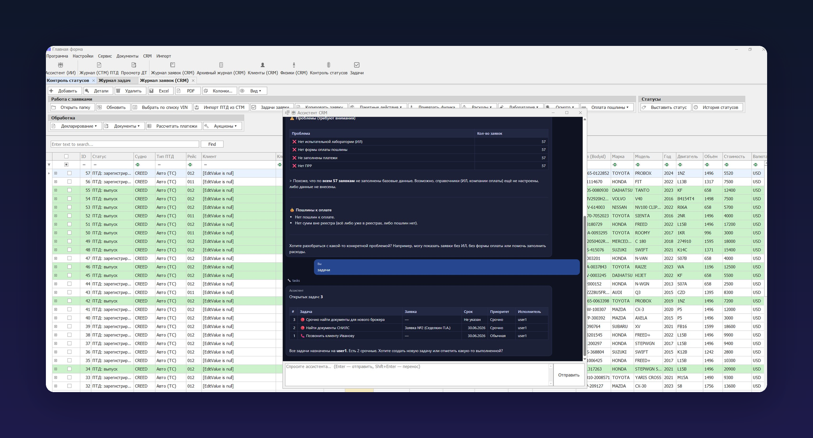Open Журнал (СТМ) ПТД from the toolbar

pos(99,69)
